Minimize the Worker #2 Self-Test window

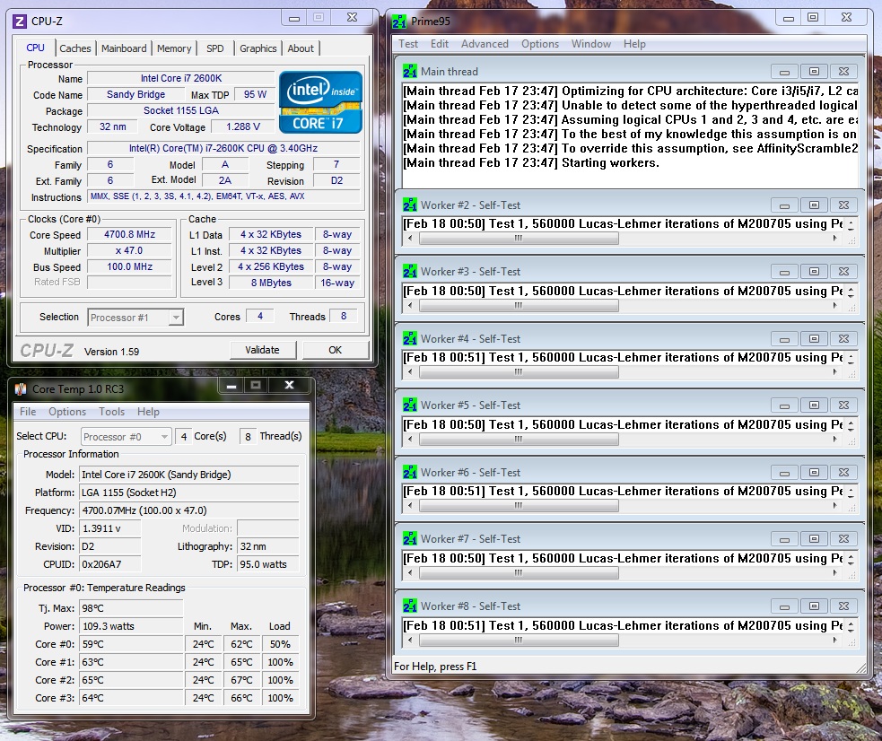(785, 205)
